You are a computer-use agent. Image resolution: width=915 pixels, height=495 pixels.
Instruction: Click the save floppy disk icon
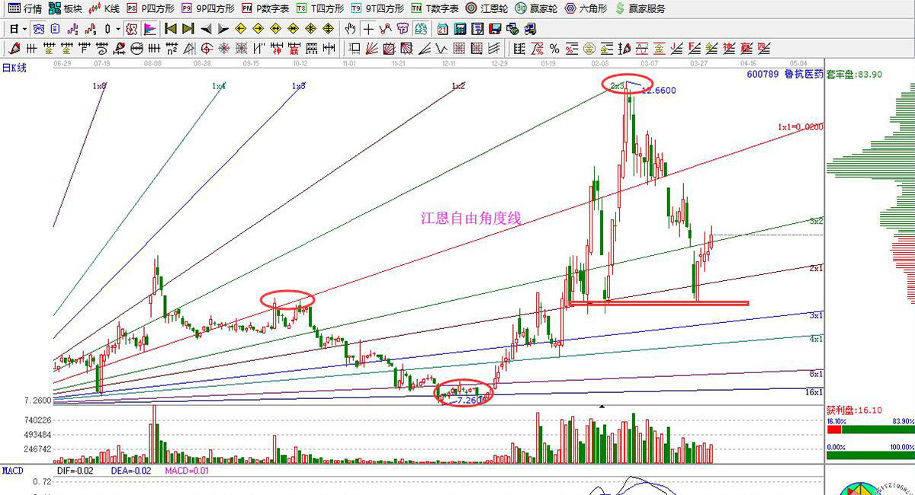495,29
